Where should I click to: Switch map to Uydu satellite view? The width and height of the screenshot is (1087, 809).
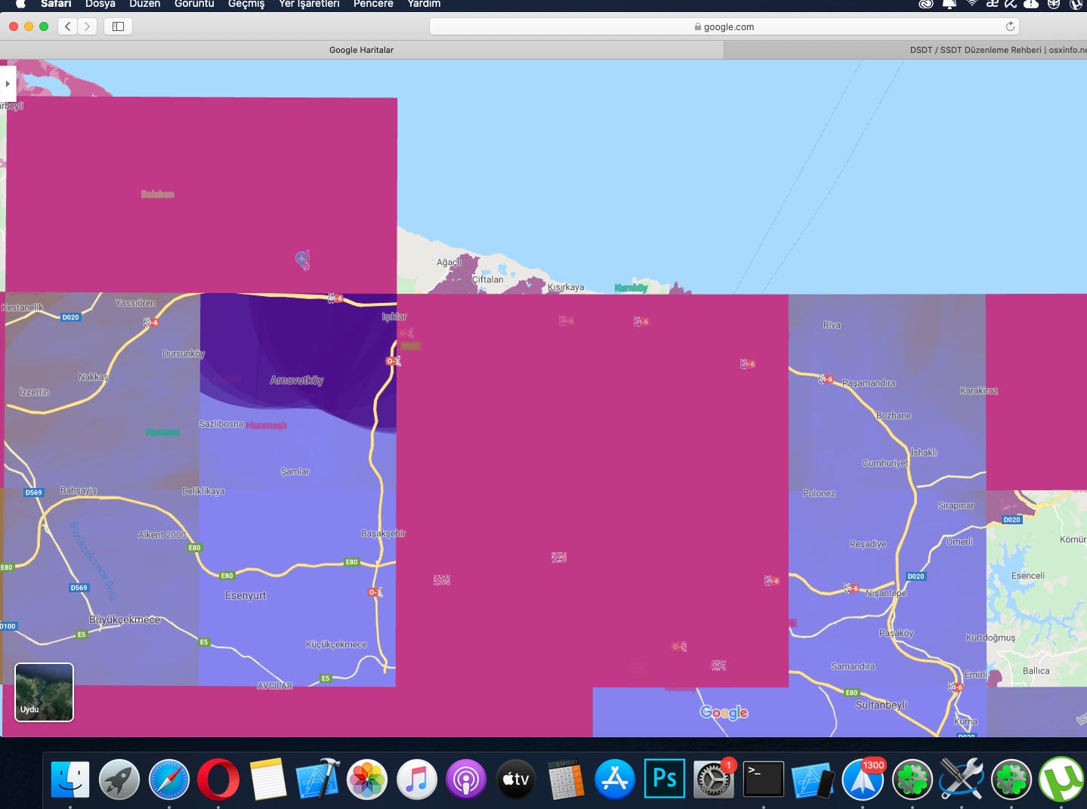pos(45,692)
